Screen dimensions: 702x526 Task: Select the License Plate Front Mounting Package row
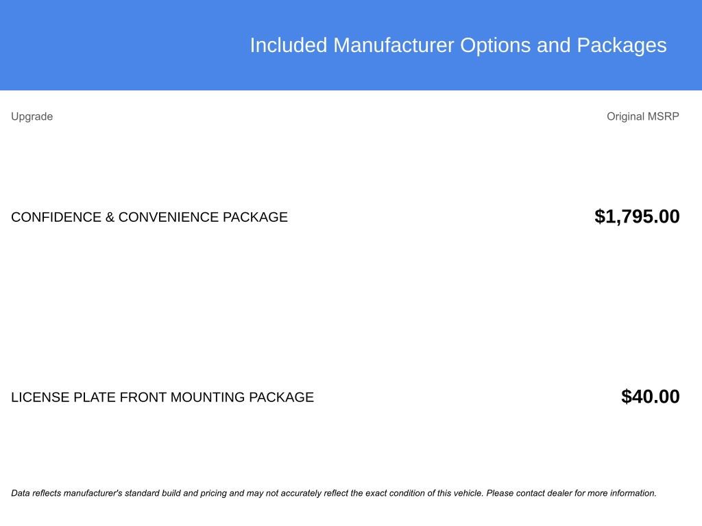(162, 397)
